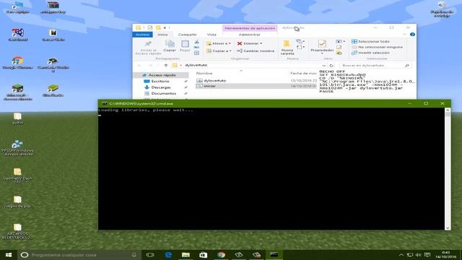
Task: Show hidden system tray icons
Action: pos(401,255)
